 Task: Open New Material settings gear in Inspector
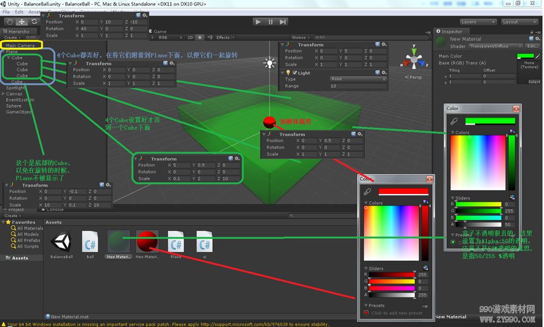pyautogui.click(x=537, y=39)
